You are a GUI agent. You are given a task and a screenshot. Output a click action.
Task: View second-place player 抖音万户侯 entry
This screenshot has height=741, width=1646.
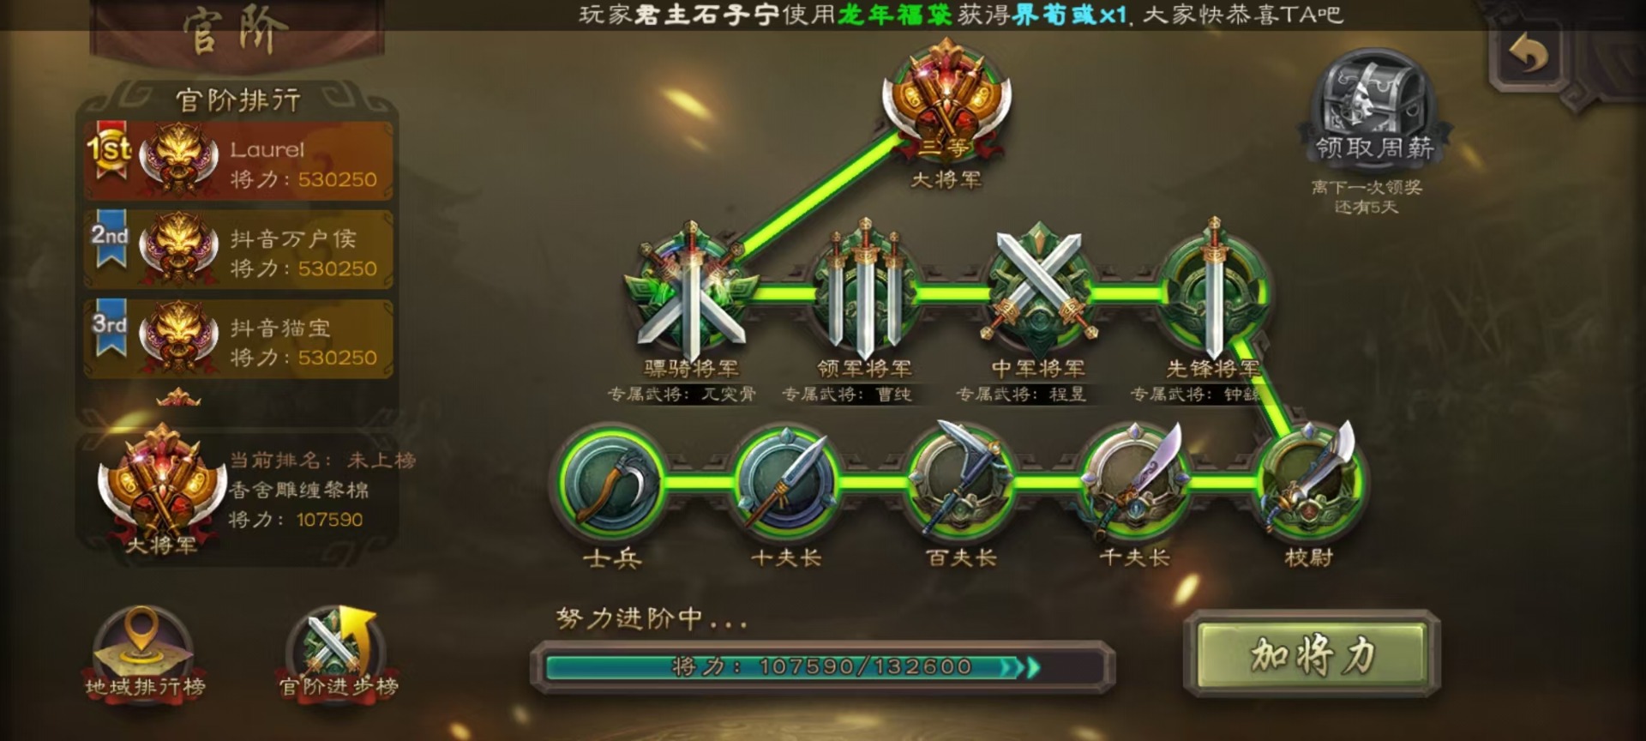click(x=238, y=250)
